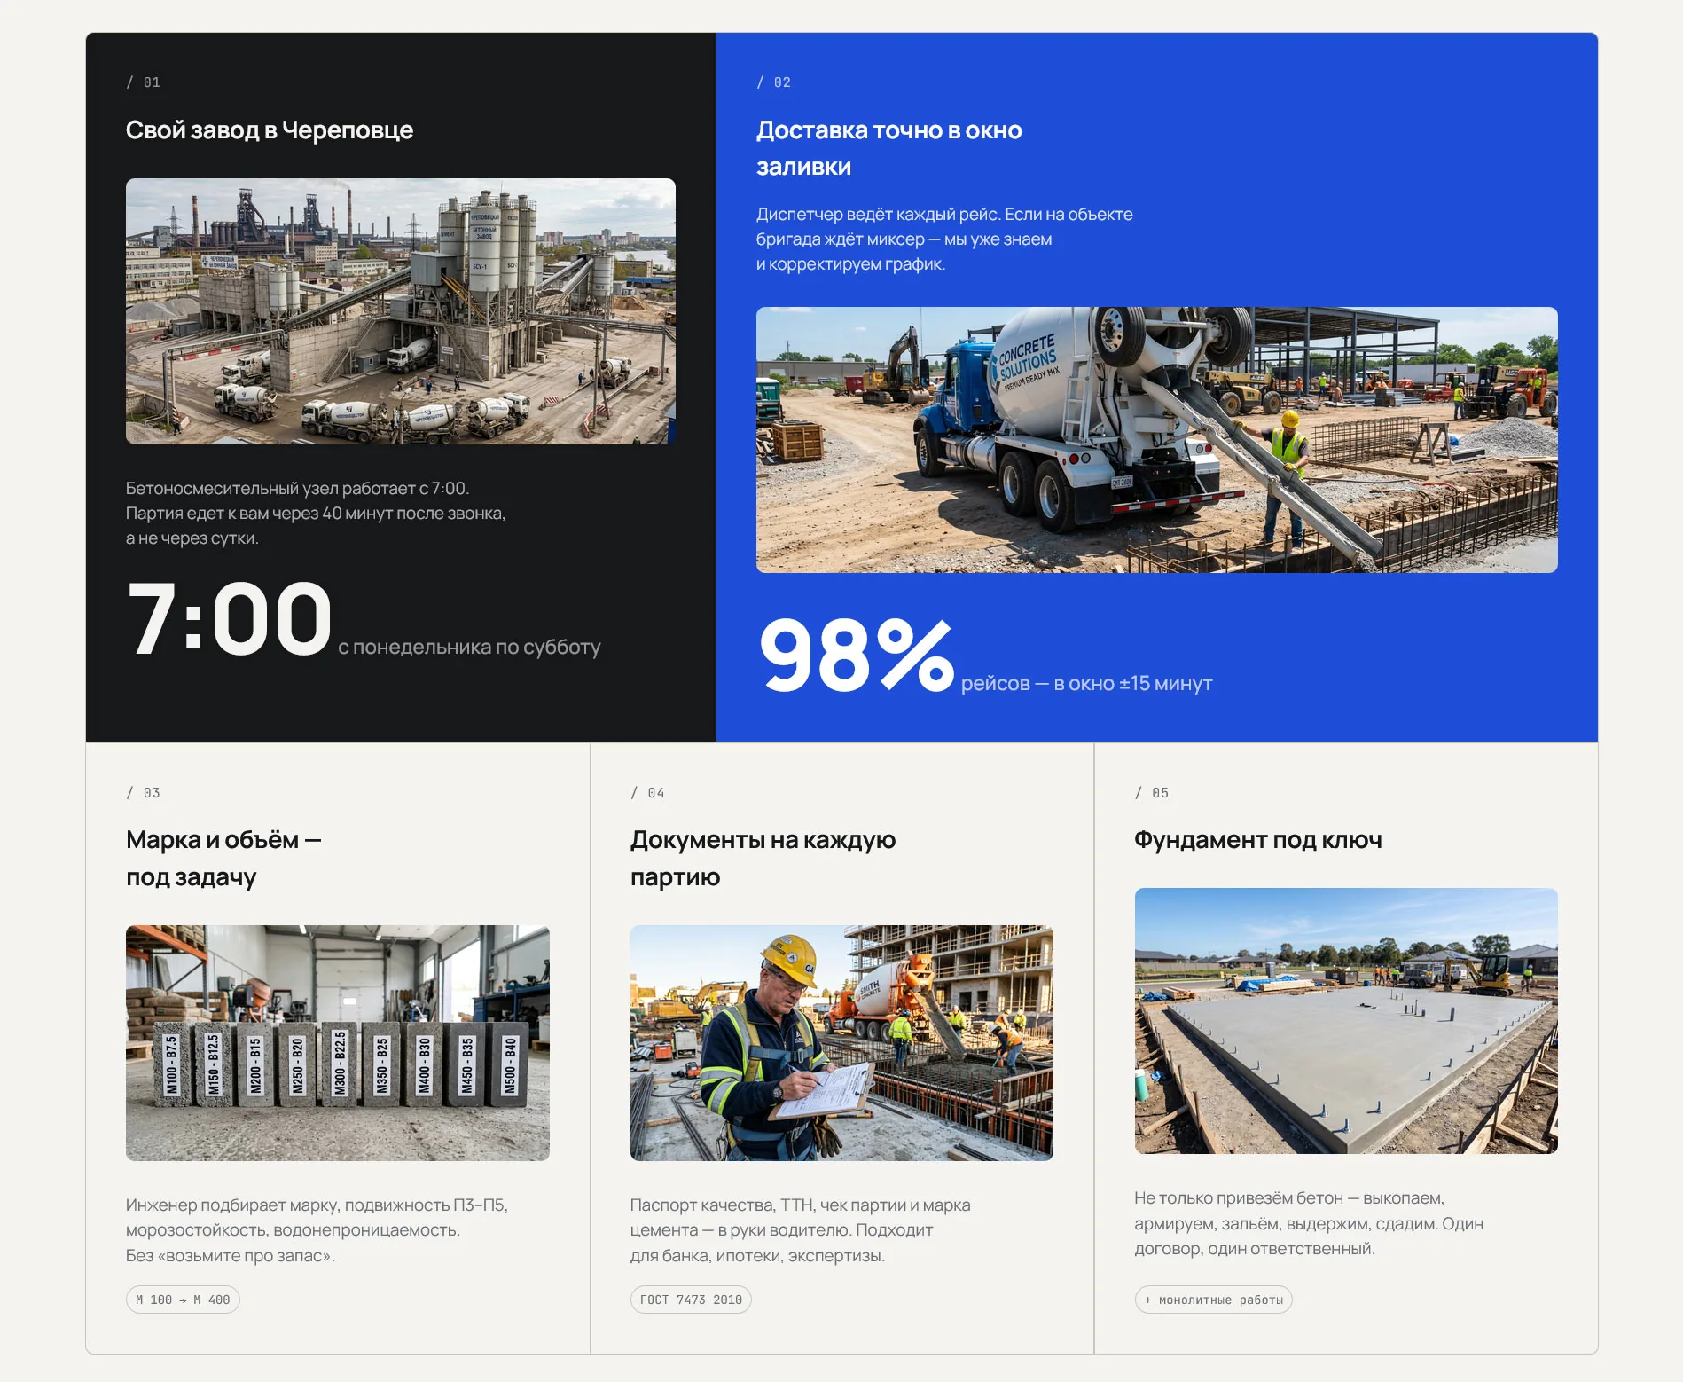
Task: Open the concrete grade sample cubes photo
Action: [338, 1043]
